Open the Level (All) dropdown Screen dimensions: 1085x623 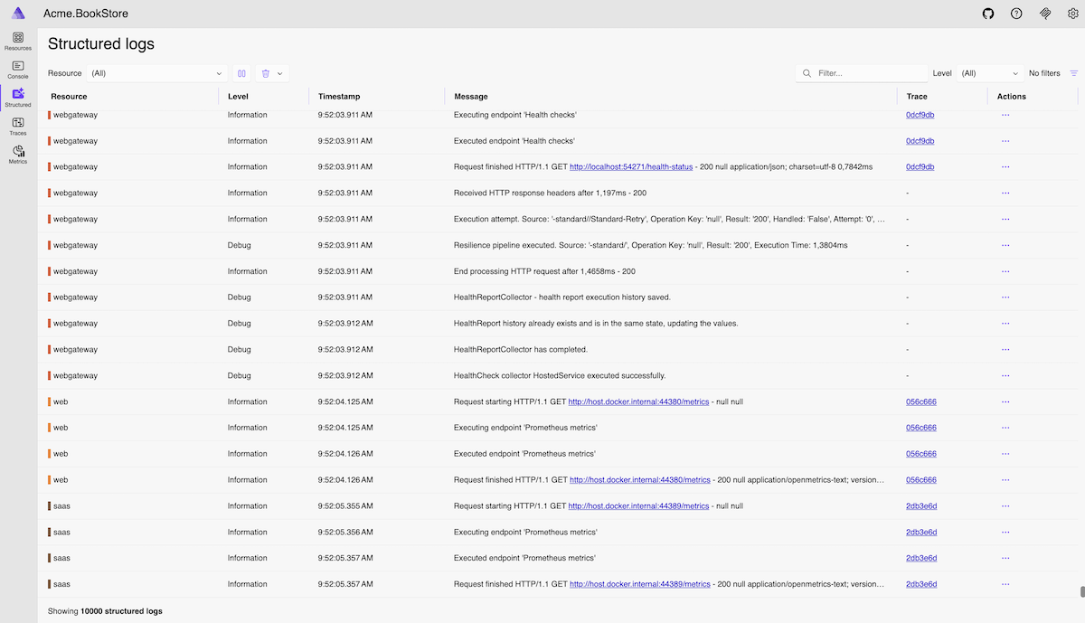point(990,73)
